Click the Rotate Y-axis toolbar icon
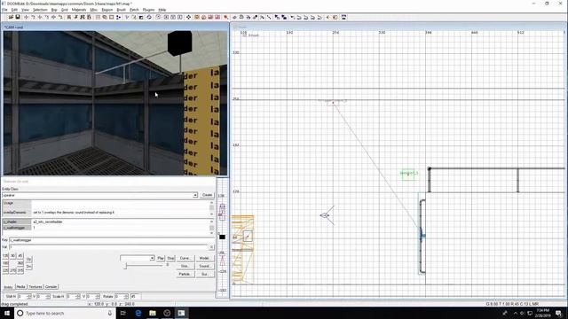The width and height of the screenshot is (568, 319). tap(47, 17)
